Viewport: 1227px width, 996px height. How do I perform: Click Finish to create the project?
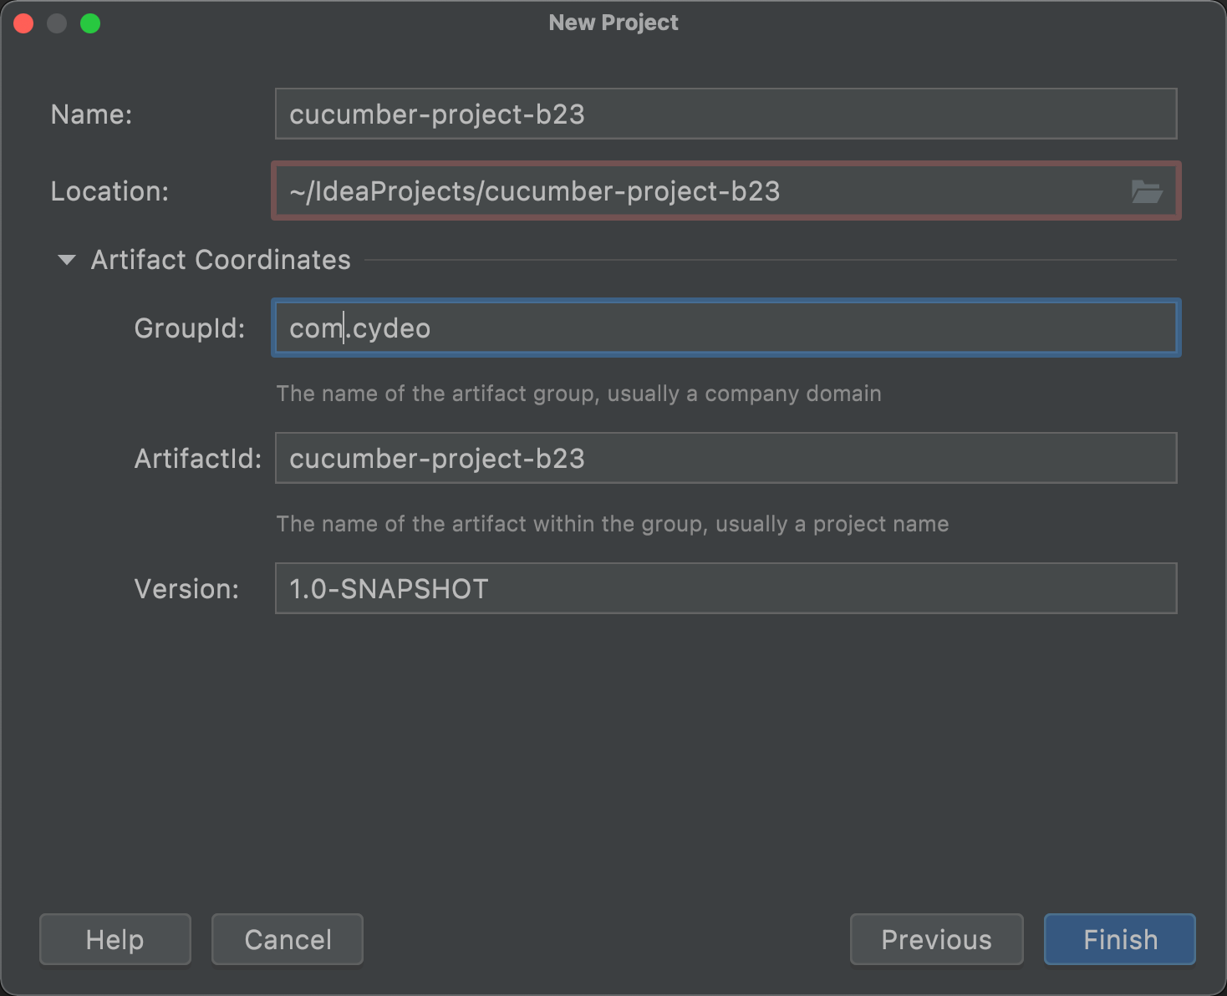click(1119, 939)
